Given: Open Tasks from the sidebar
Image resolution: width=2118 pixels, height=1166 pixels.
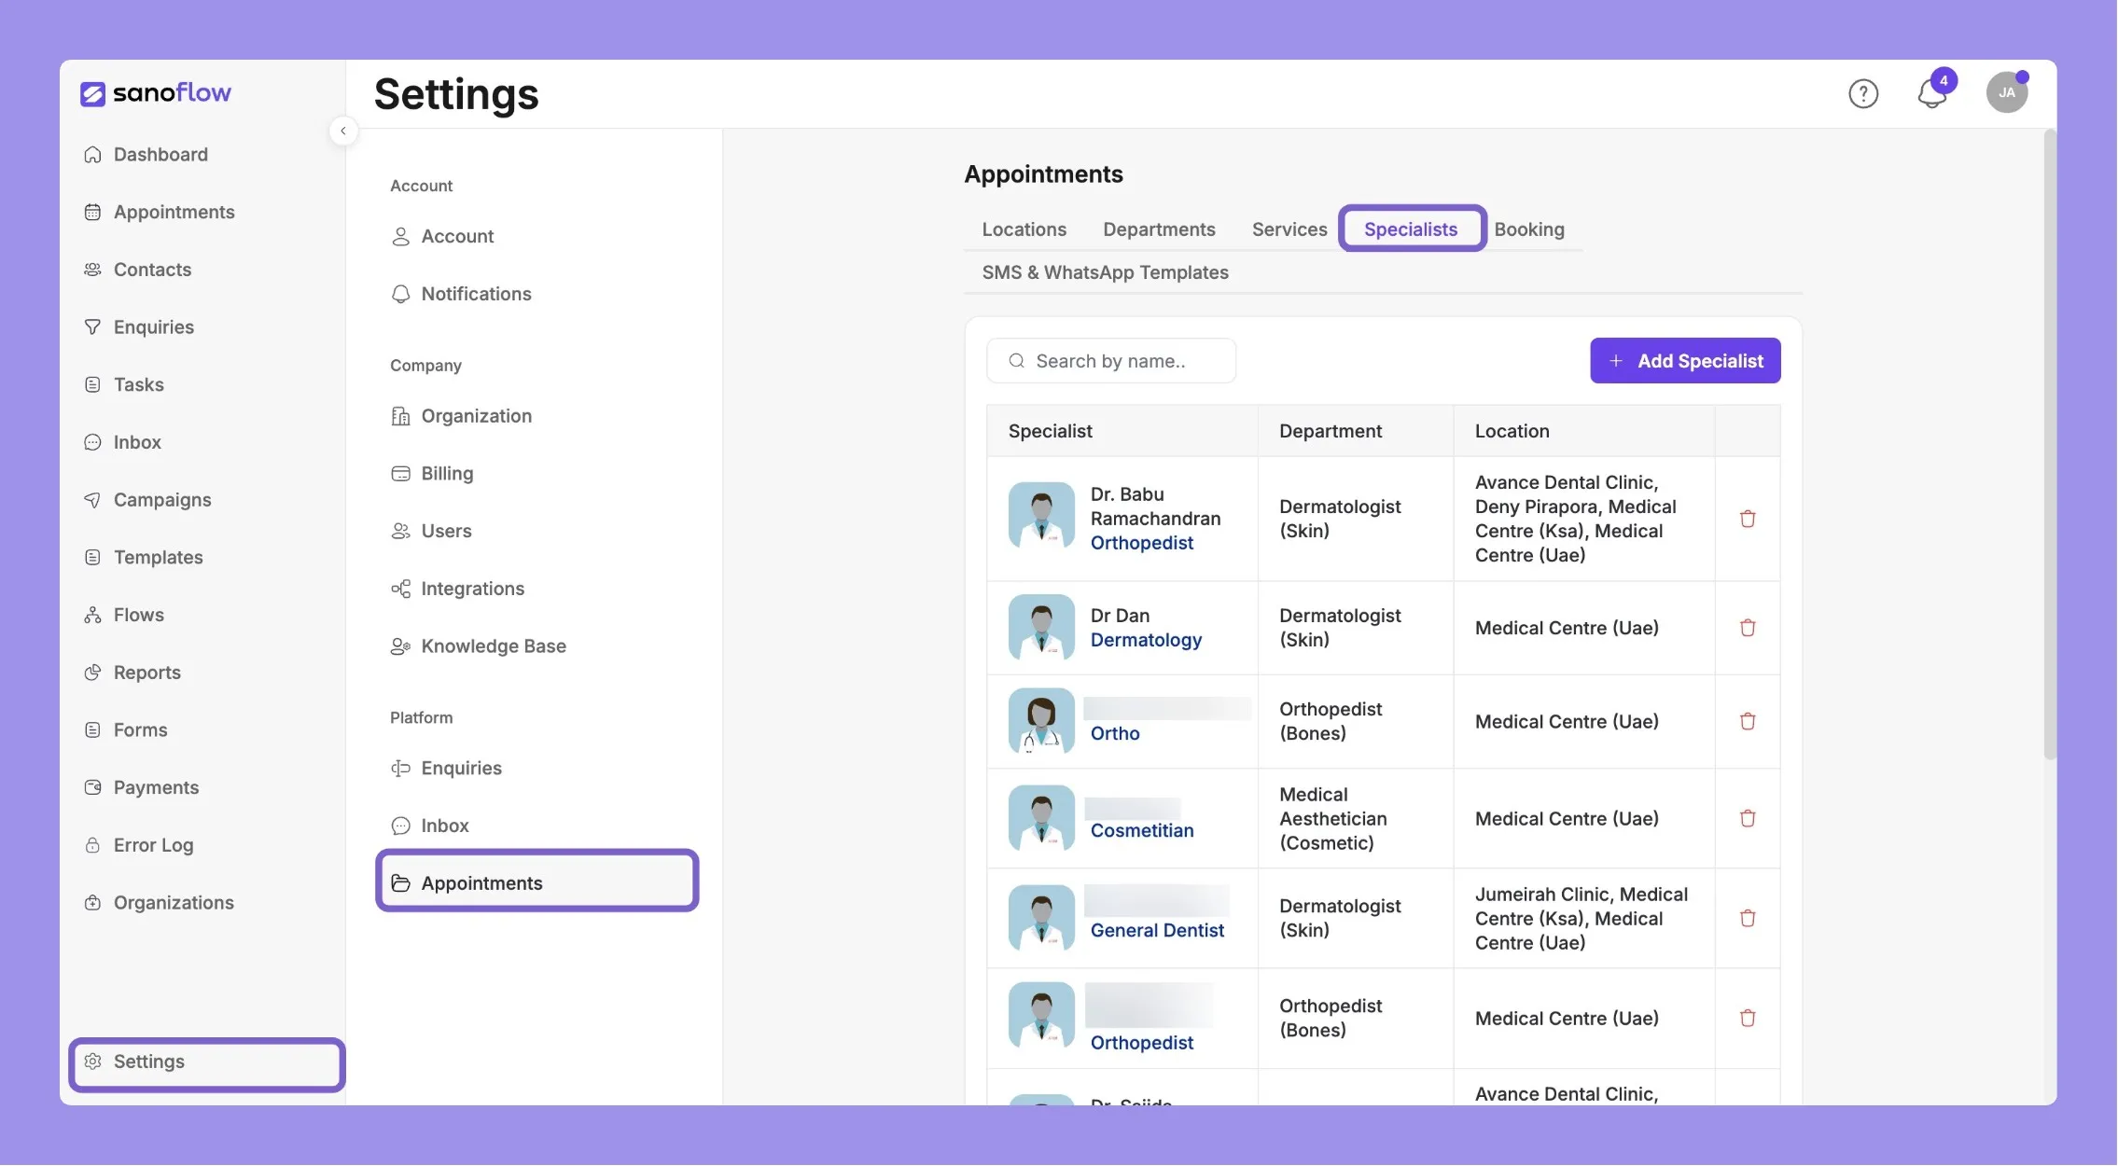Looking at the screenshot, I should [138, 384].
